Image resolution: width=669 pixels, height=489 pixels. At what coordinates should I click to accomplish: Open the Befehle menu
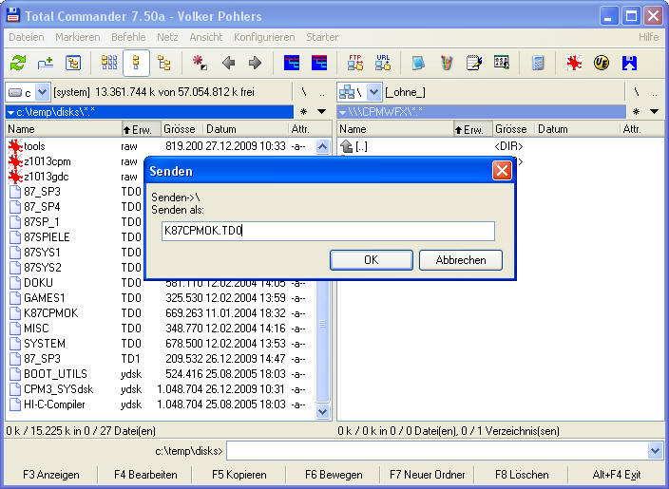coord(128,37)
